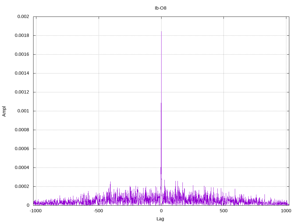Screen dimensions: 298x223
Task: Click y-axis tick label 0.0008
Action: (22, 130)
